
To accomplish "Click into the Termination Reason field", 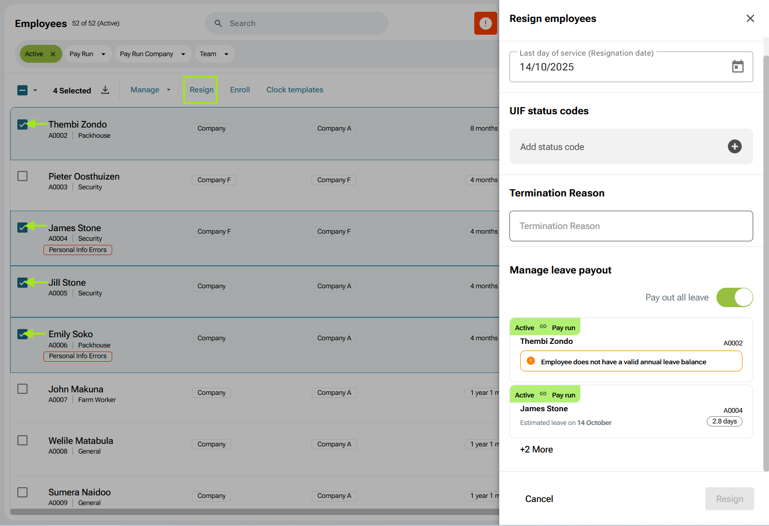I will click(631, 226).
